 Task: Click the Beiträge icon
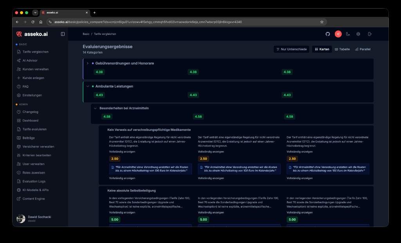19,138
